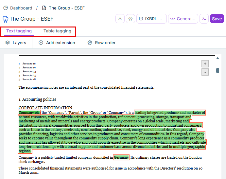The image size is (226, 179).
Task: Click the tagged paragraph about leading integrated producer
Action: tap(112, 132)
